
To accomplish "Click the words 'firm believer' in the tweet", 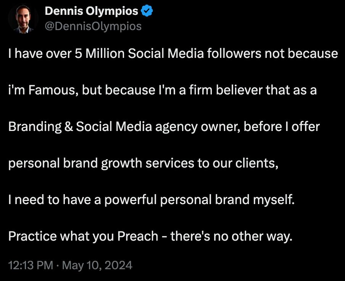I will (226, 90).
